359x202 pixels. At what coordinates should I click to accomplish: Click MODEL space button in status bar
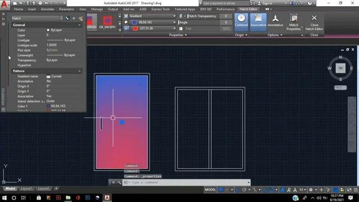[x=210, y=190]
